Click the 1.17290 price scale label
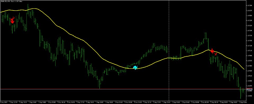The image size is (254, 104). click(249, 6)
